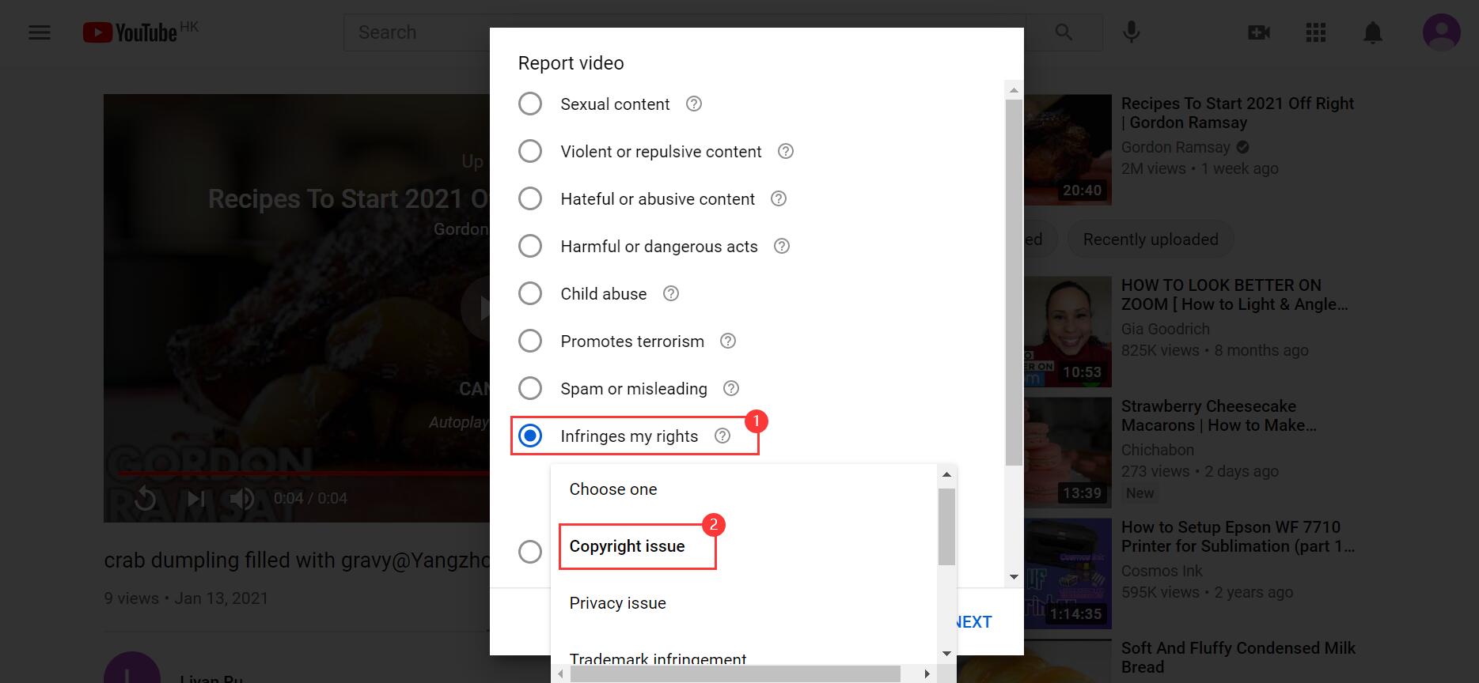The width and height of the screenshot is (1479, 683).
Task: Open 'HOW TO LOOK BETTER ON ZOOM' title
Action: pyautogui.click(x=1234, y=295)
